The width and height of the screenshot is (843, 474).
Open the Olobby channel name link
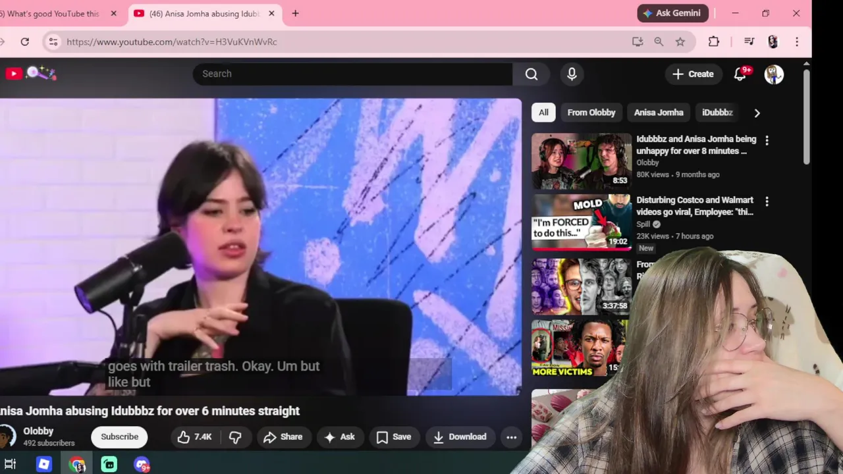point(38,431)
